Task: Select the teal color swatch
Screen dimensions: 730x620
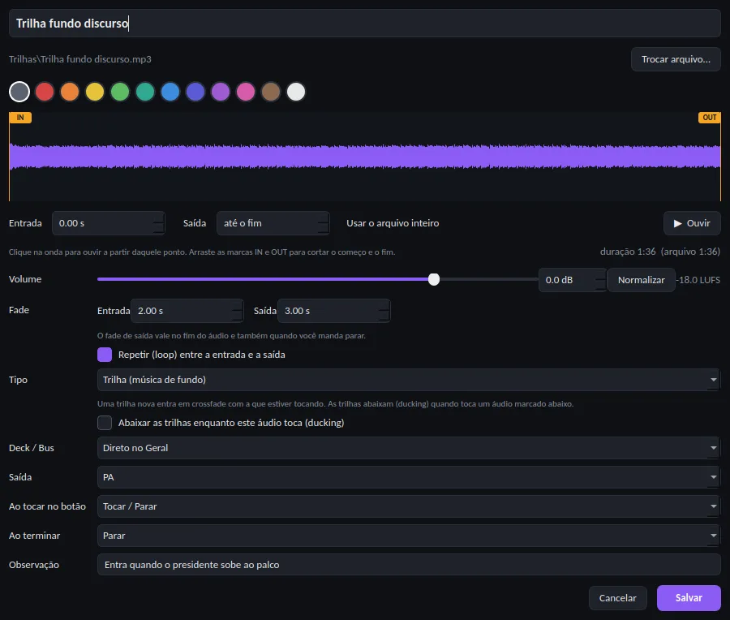Action: tap(145, 92)
